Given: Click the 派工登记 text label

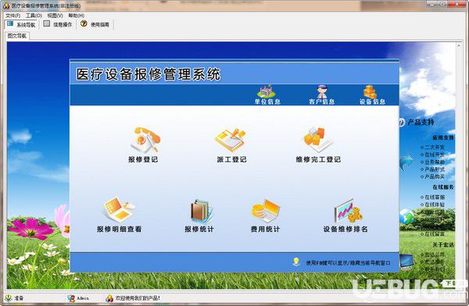Looking at the screenshot, I should (x=232, y=159).
